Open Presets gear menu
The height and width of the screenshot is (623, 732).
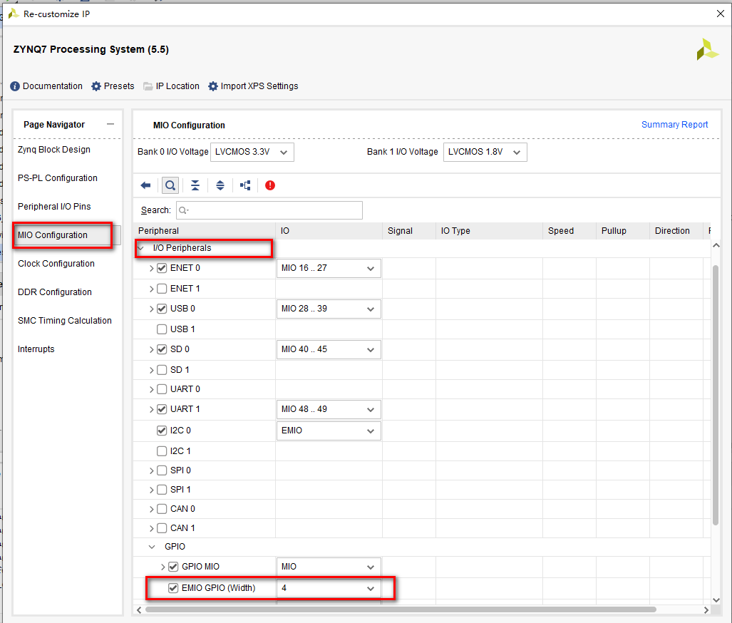[x=113, y=86]
